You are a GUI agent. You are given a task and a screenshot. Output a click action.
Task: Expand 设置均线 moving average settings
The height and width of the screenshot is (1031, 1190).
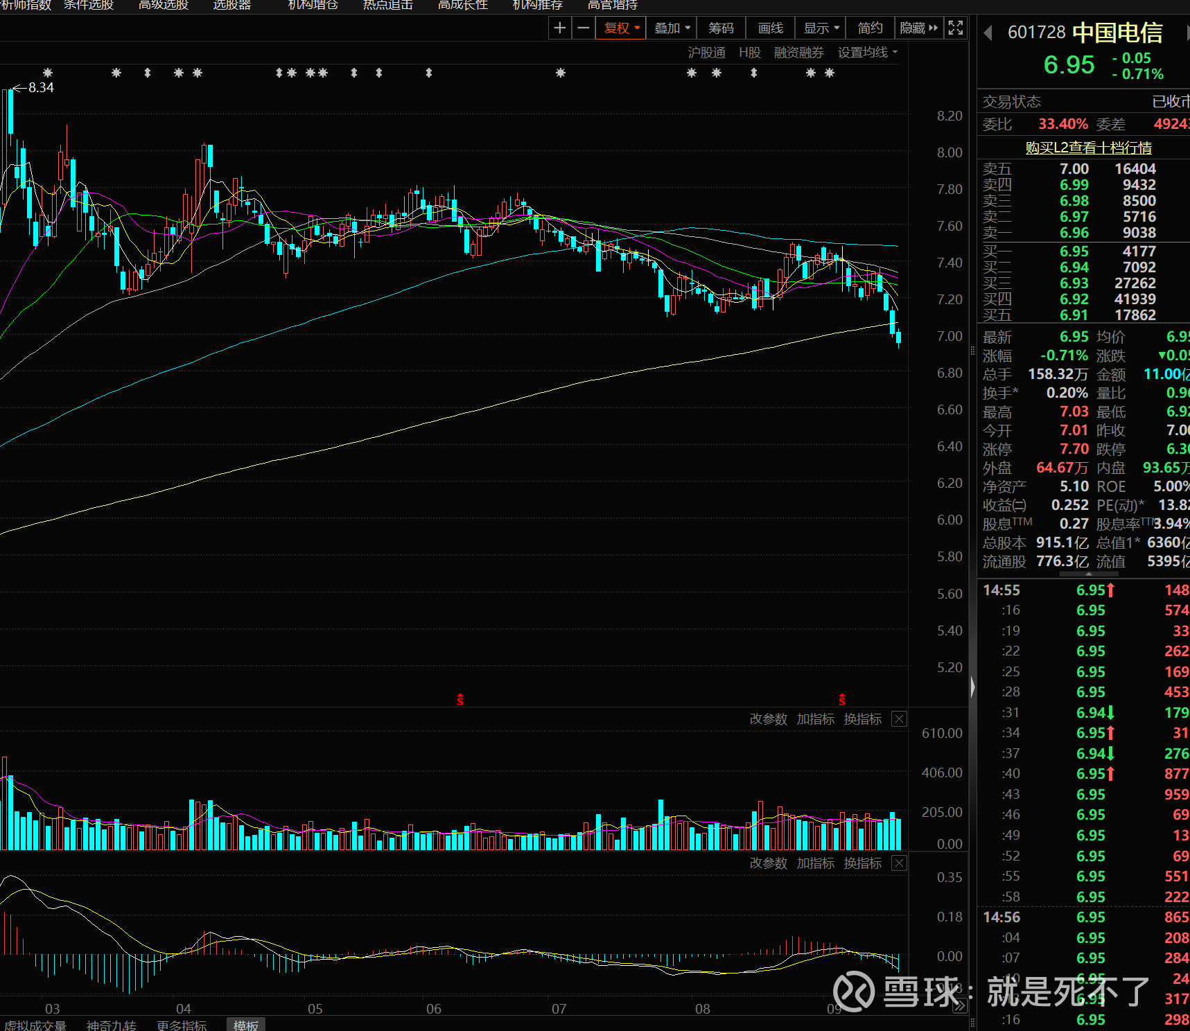[867, 53]
